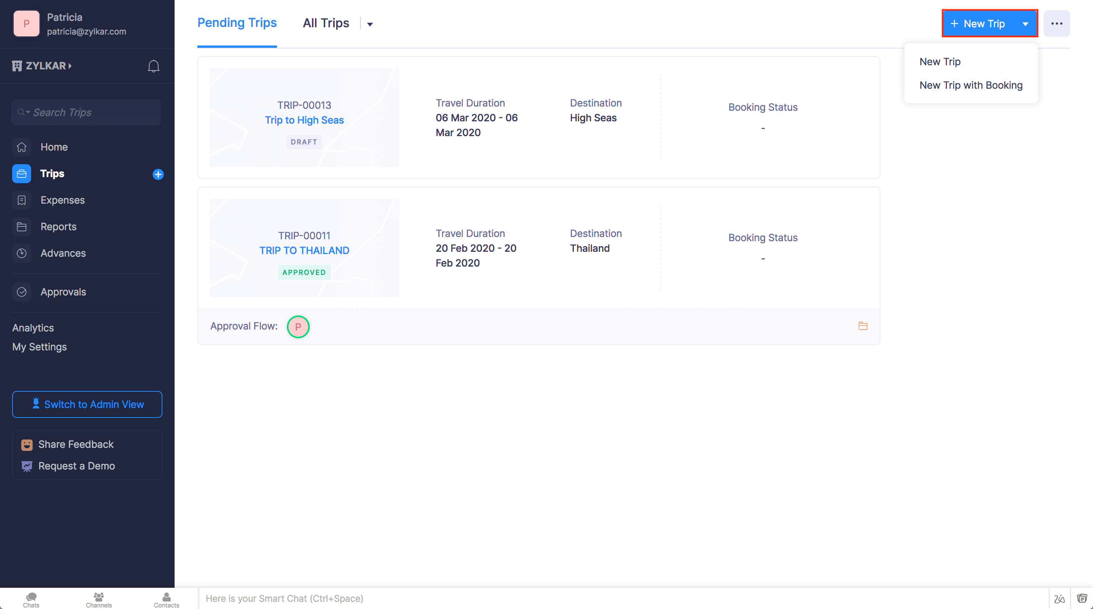Screen dimensions: 1093x609
Task: Open the Home icon in sidebar
Action: click(22, 147)
